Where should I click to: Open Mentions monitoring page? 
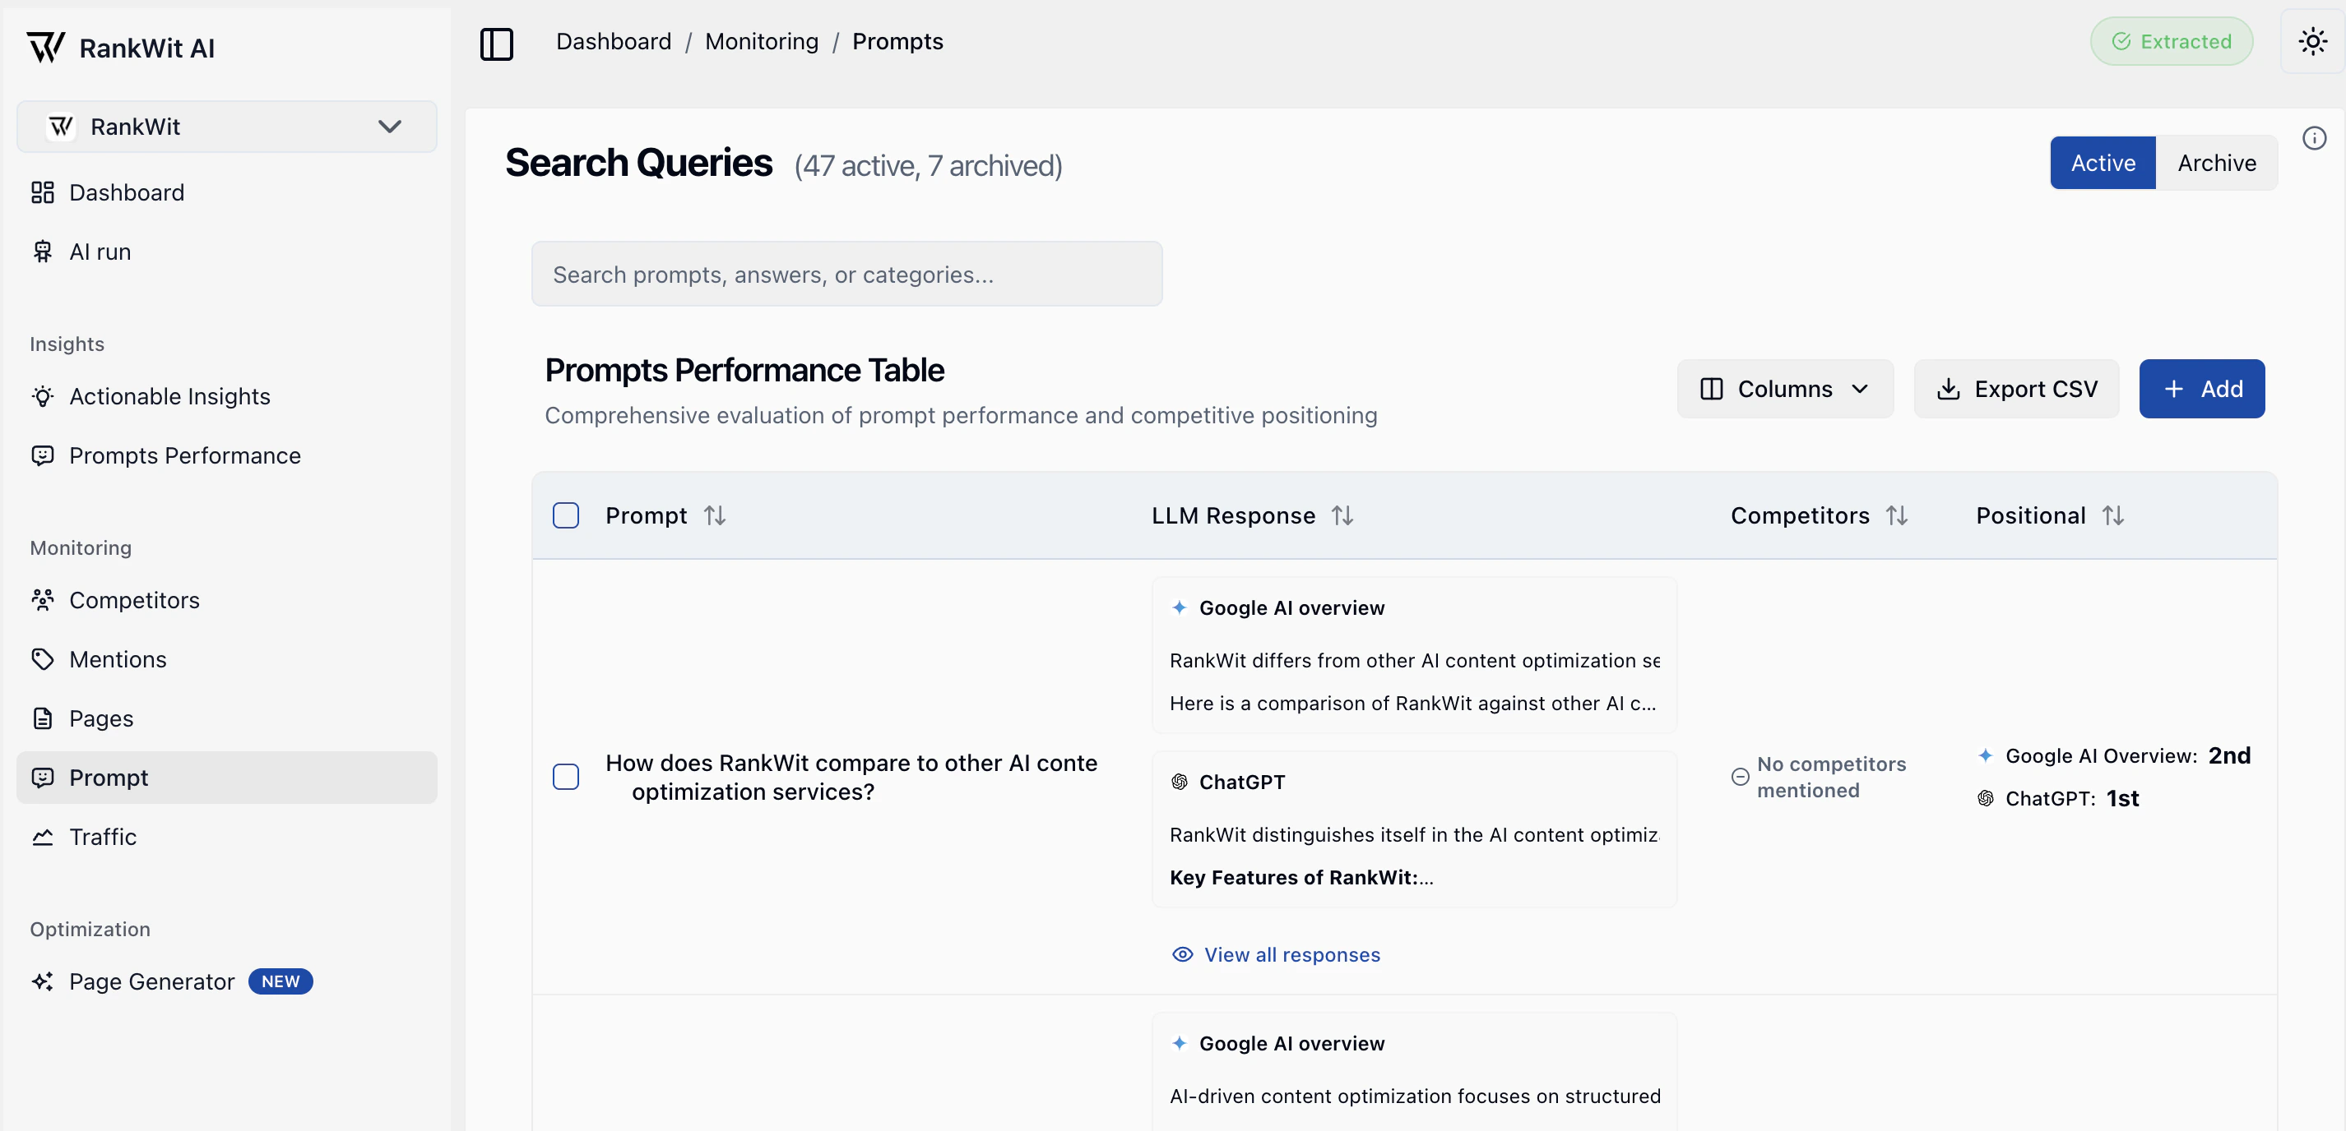(227, 658)
